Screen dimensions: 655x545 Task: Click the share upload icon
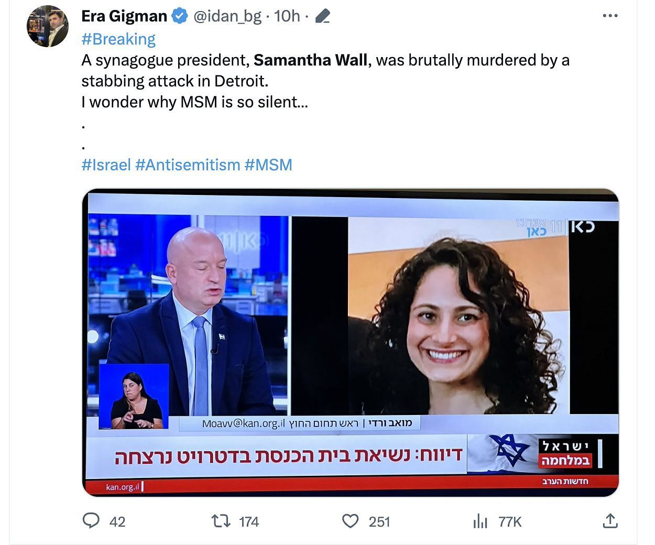[x=610, y=521]
